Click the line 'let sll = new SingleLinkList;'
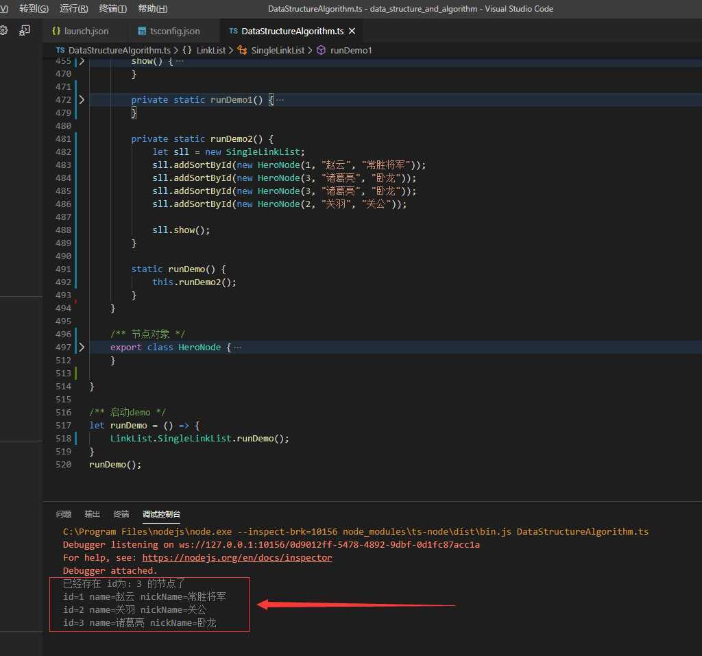The image size is (702, 656). [x=228, y=151]
